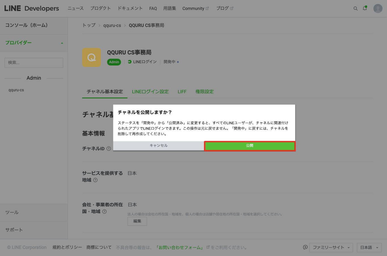Image resolution: width=387 pixels, height=256 pixels.
Task: Click help icon beside サービスを提供する地域
Action: pos(95,180)
